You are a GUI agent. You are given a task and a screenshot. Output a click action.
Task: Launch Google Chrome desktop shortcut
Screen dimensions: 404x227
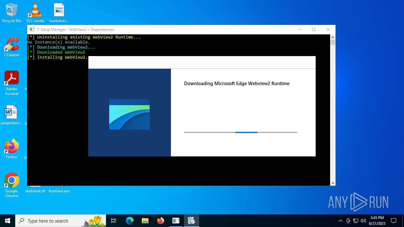click(x=12, y=185)
